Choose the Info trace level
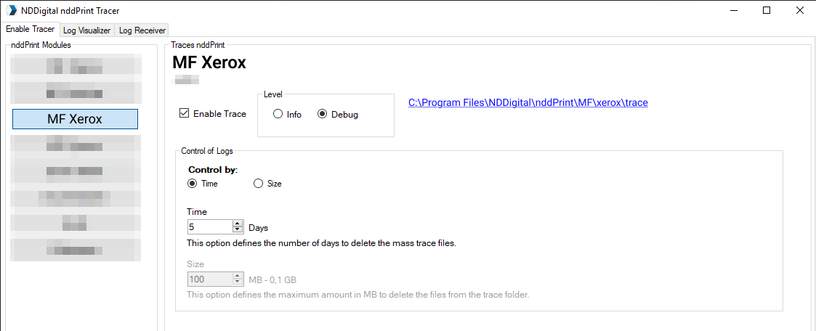 (278, 115)
